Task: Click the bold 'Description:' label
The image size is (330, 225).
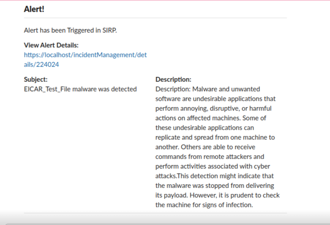Action: [x=173, y=79]
